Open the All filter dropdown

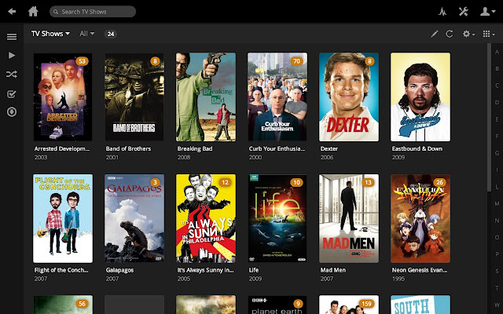click(x=87, y=34)
